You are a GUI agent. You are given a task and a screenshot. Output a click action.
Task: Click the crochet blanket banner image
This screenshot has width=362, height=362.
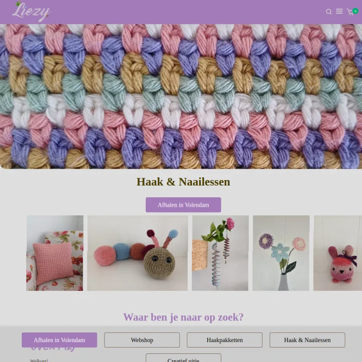point(181,96)
